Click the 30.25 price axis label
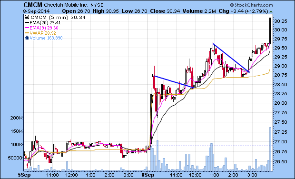The height and width of the screenshot is (179, 295). tap(281, 21)
